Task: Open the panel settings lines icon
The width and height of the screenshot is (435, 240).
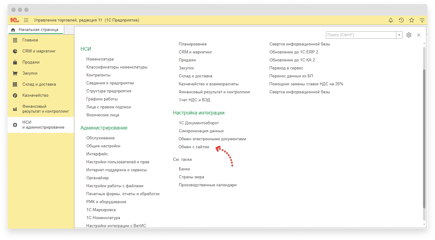Action: point(422,20)
